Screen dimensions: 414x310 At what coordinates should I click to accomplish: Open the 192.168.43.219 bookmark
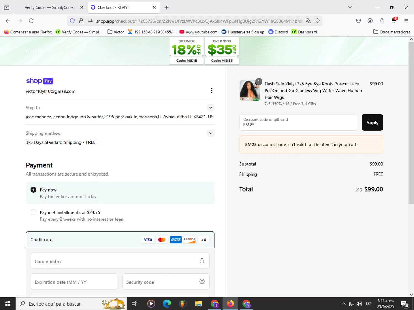tap(152, 32)
